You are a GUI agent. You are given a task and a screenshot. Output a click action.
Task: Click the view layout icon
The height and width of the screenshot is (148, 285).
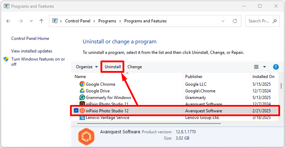[x=256, y=67]
